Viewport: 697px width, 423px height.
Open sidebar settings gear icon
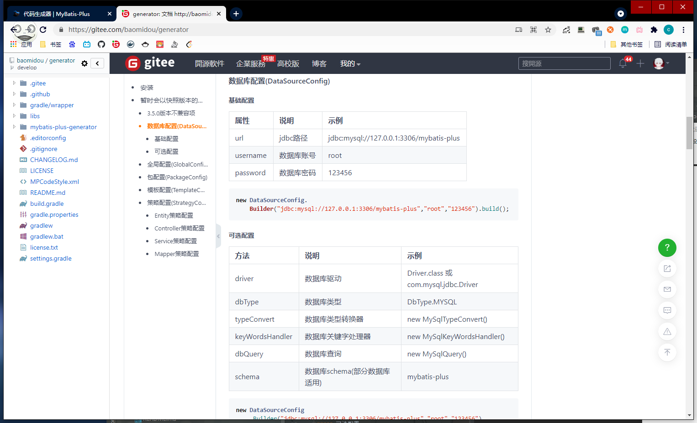[84, 63]
